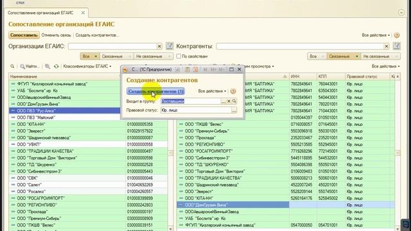411x231 pixels.
Task: Select Все filter for Контрагенты
Action: (x=317, y=56)
